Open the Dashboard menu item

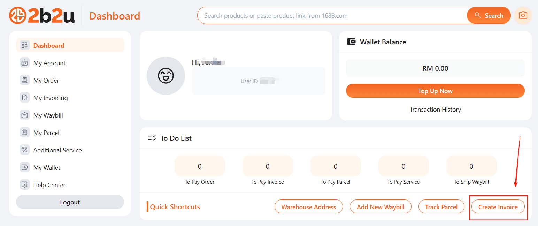point(49,45)
